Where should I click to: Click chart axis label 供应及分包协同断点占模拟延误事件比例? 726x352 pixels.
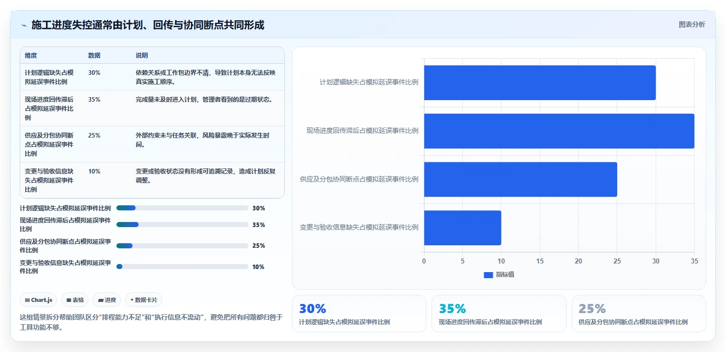point(359,179)
